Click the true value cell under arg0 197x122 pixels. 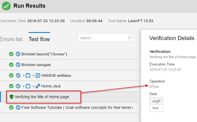click(x=155, y=108)
